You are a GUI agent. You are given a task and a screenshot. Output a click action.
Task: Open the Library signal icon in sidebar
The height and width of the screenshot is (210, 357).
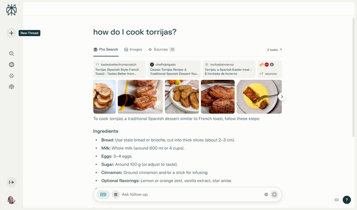[12, 87]
